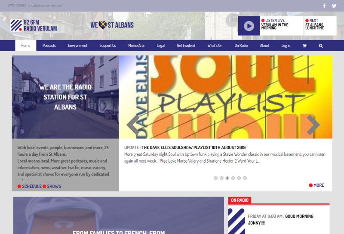Open the What's On menu
The width and height of the screenshot is (344, 234).
click(x=215, y=46)
